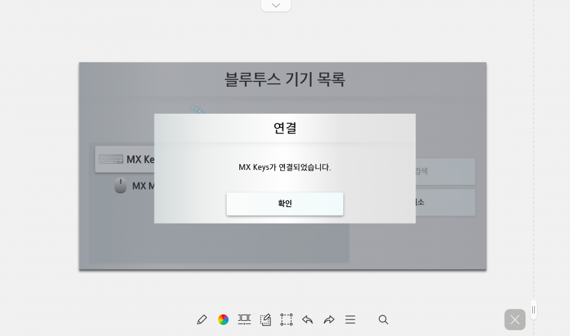Undo the last action

(x=308, y=319)
